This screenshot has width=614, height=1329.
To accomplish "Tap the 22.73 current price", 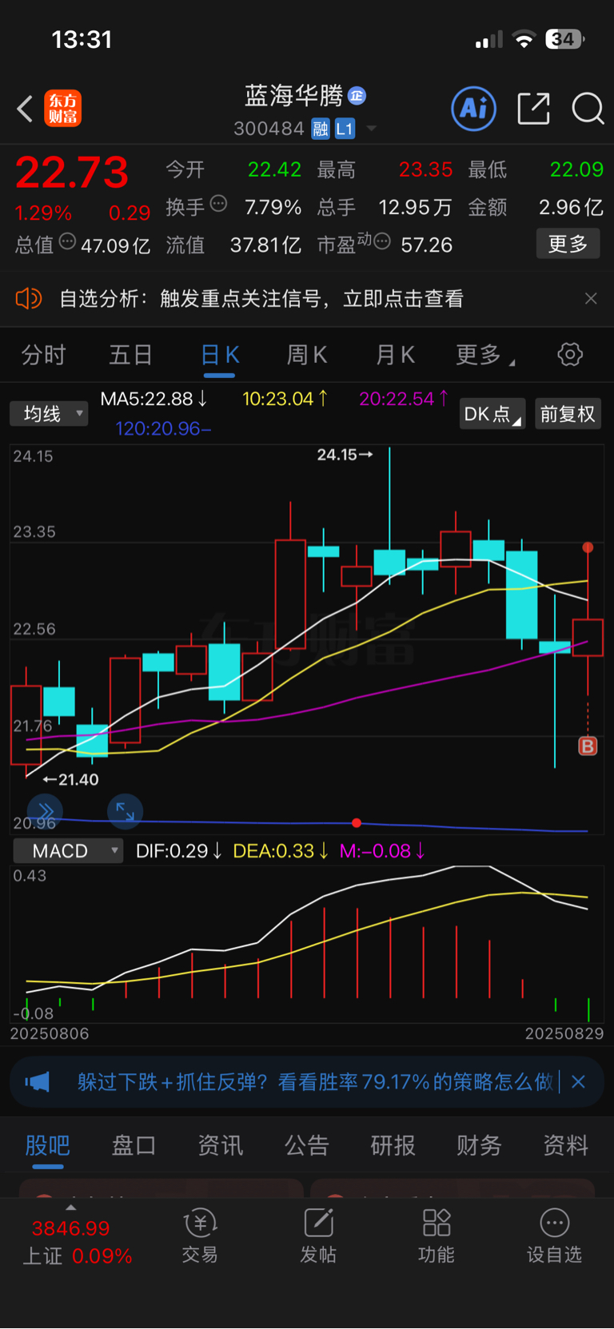I will point(72,172).
